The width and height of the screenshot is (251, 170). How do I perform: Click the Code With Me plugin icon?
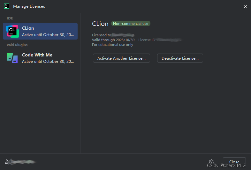point(12,58)
